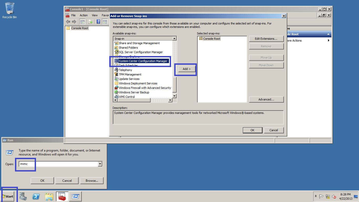Click Windows Deployment Services folder icon
The height and width of the screenshot is (202, 359).
point(116,83)
